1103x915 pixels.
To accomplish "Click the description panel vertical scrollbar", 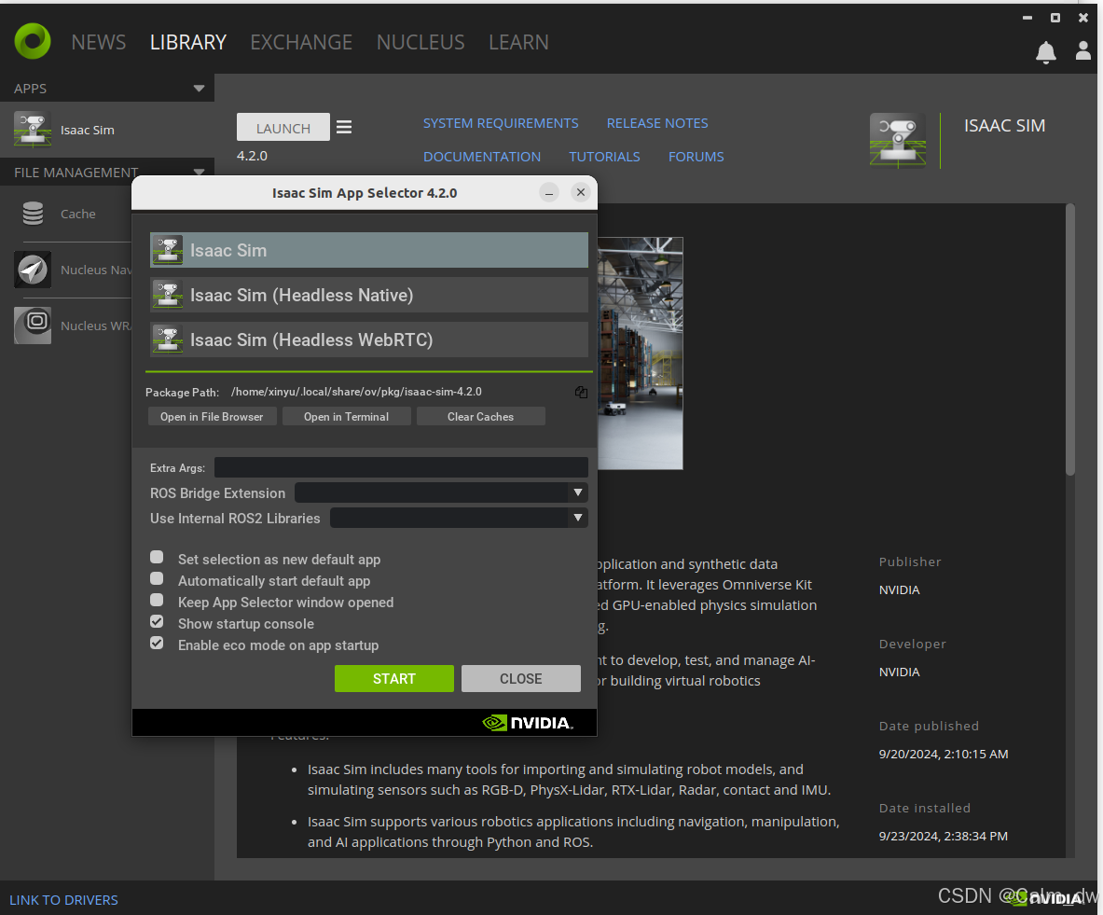I will (1070, 340).
